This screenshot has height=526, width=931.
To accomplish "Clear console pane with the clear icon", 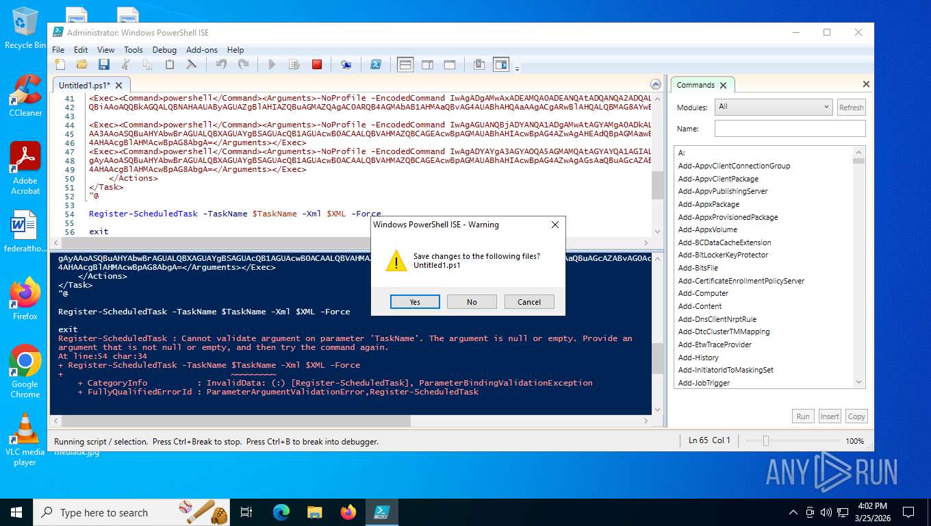I will click(x=192, y=64).
